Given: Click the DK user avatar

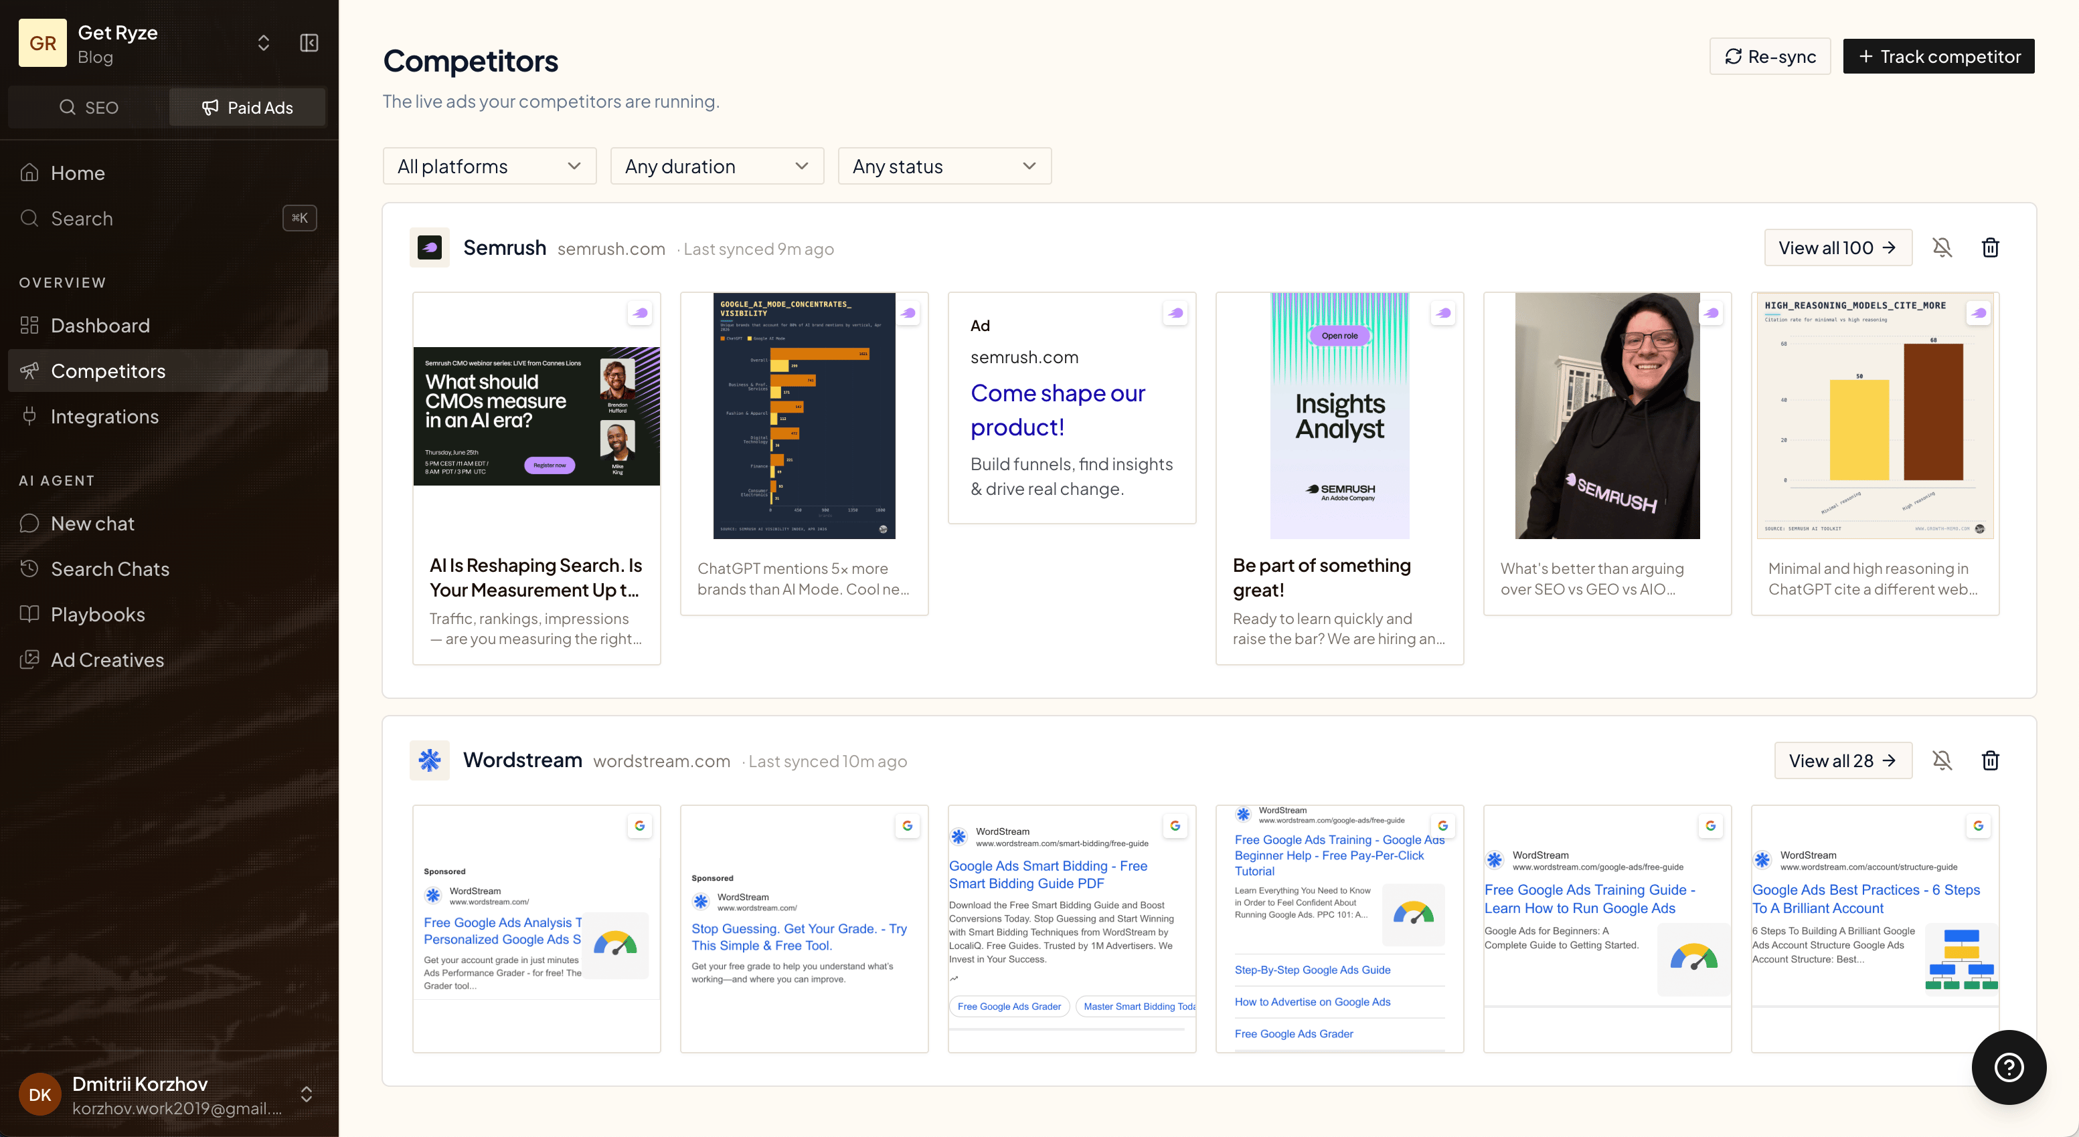Looking at the screenshot, I should click(39, 1094).
